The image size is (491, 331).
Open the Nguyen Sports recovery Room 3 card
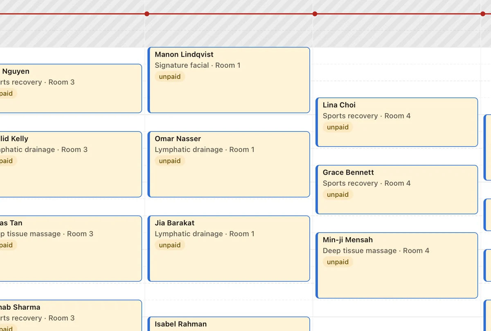coord(71,89)
